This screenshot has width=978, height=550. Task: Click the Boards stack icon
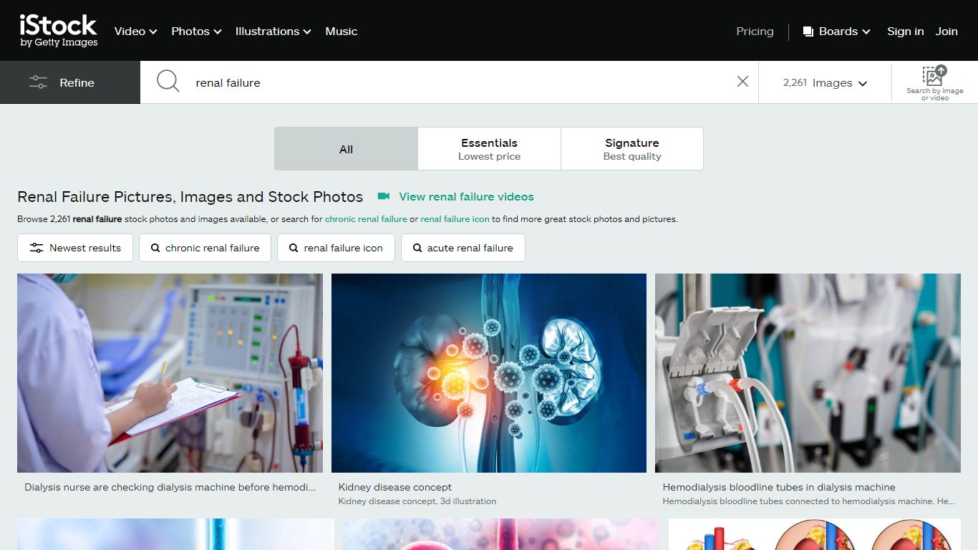[x=808, y=32]
